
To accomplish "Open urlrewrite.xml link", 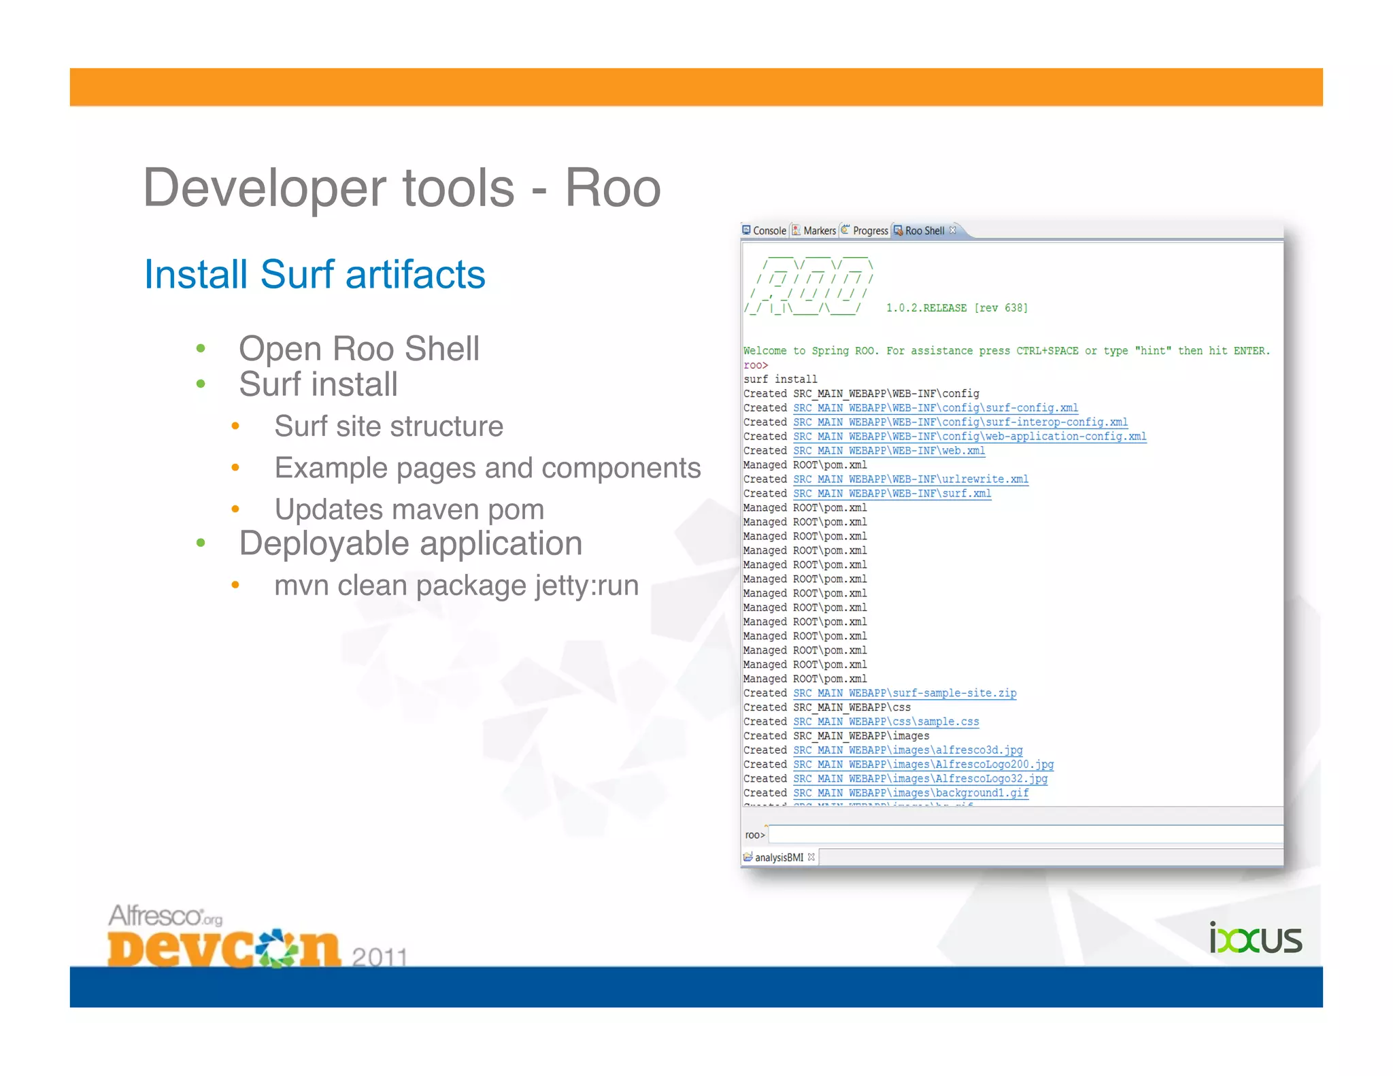I will 911,480.
